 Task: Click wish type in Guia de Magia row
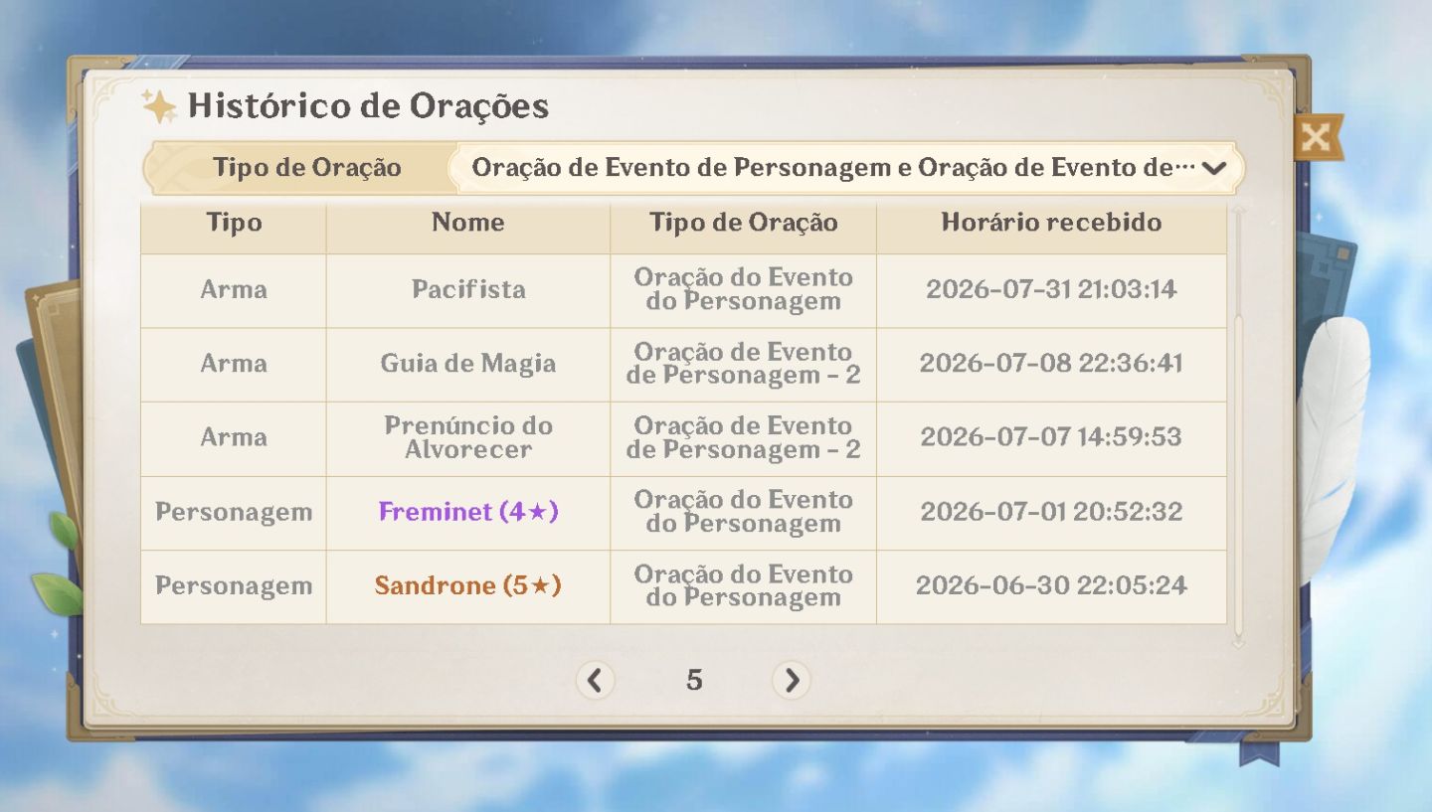[x=744, y=364]
